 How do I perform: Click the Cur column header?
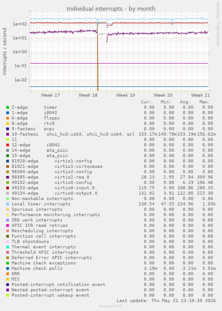click(x=147, y=102)
